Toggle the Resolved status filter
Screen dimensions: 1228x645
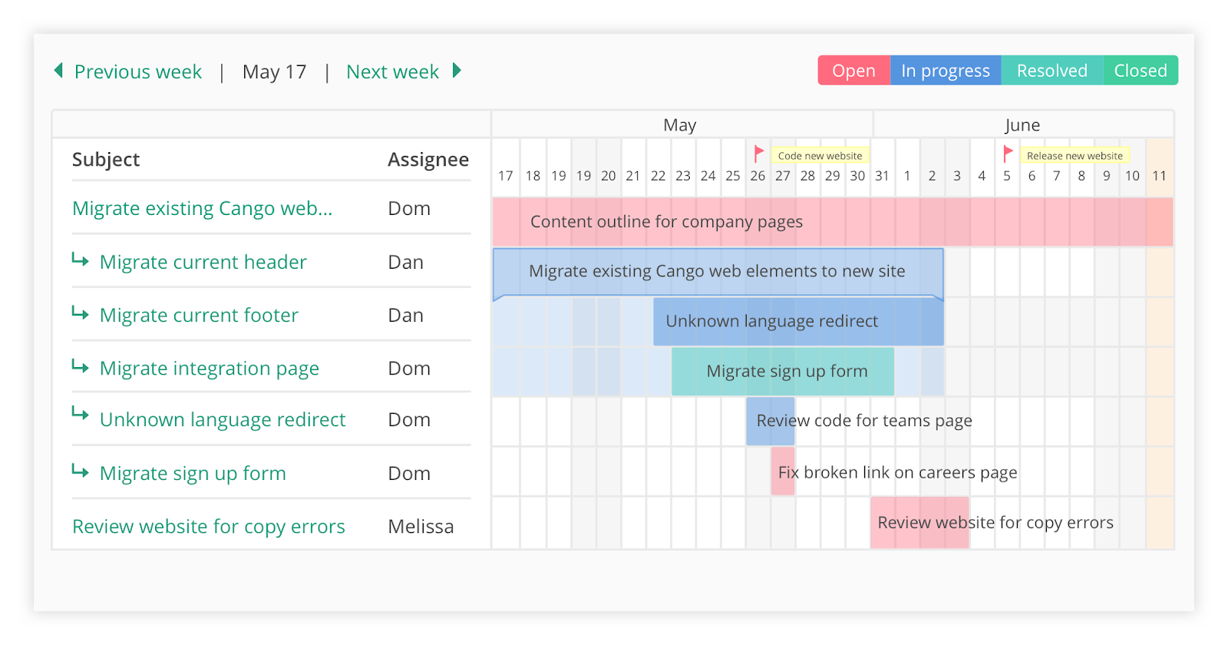tap(1052, 70)
